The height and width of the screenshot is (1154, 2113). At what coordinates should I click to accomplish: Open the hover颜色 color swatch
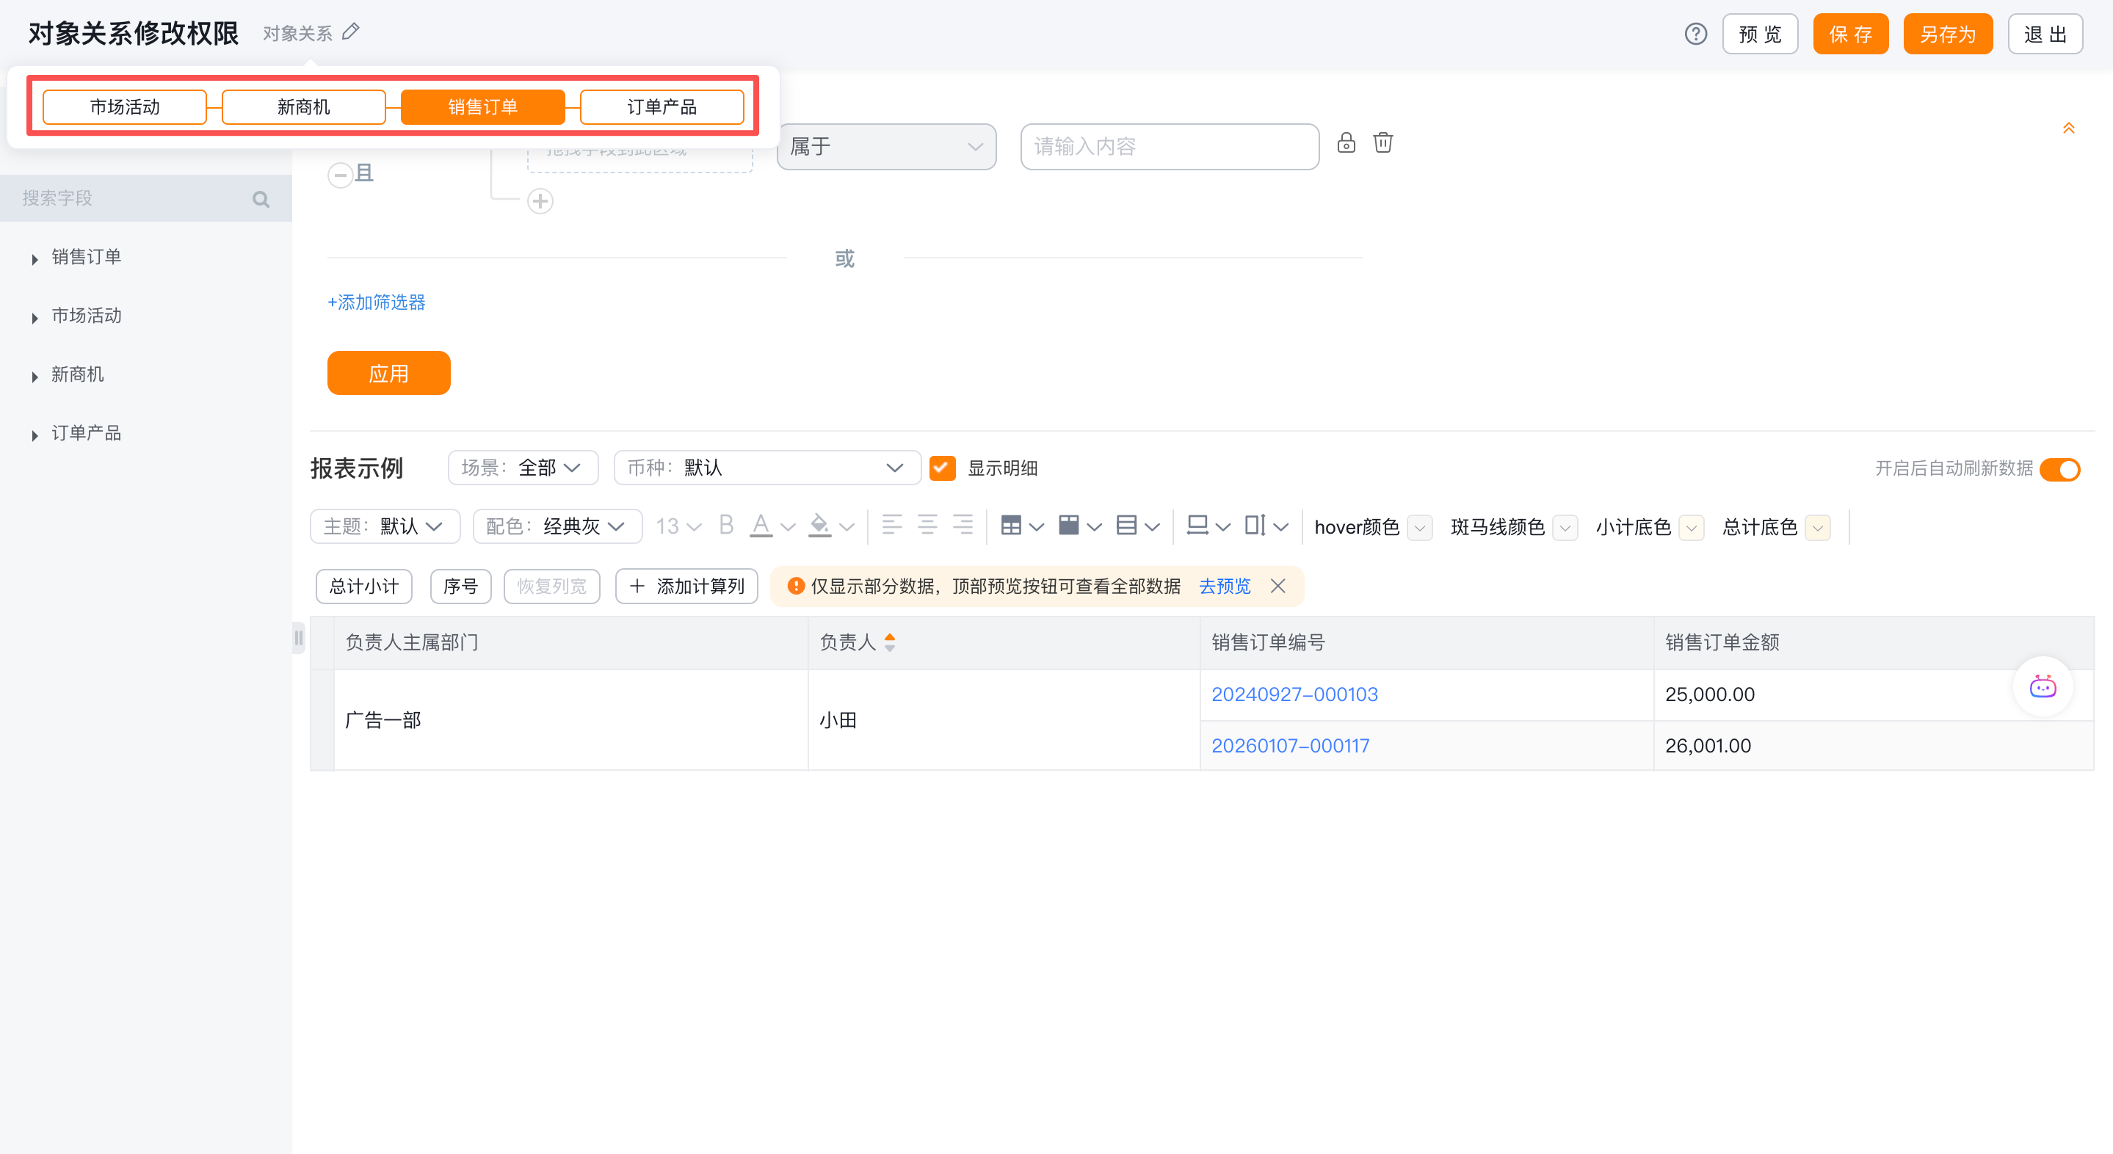pyautogui.click(x=1420, y=527)
